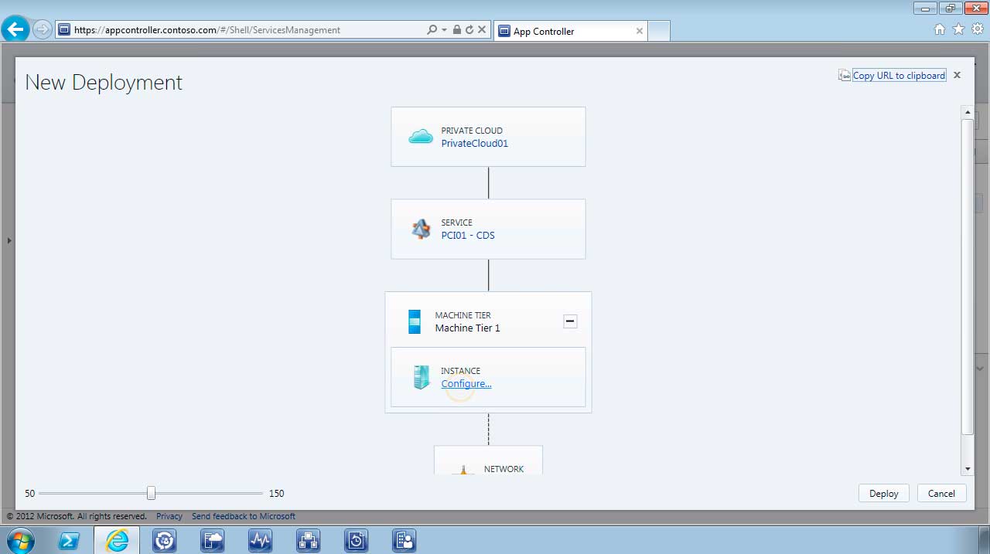Screen dimensions: 990x554
Task: Go back using the browser Back arrow
Action: tap(15, 29)
